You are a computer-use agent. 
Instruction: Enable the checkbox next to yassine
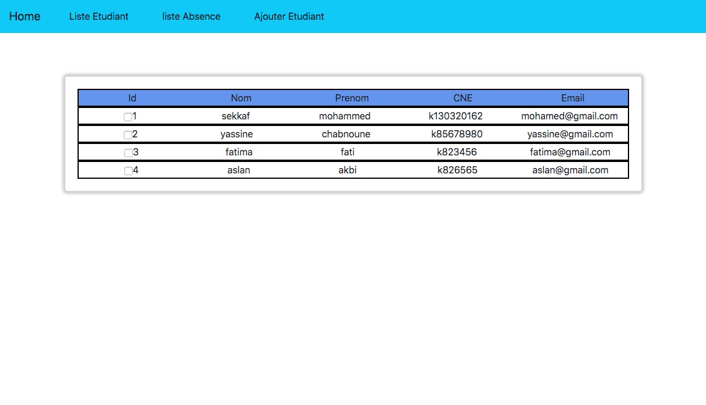pyautogui.click(x=127, y=134)
